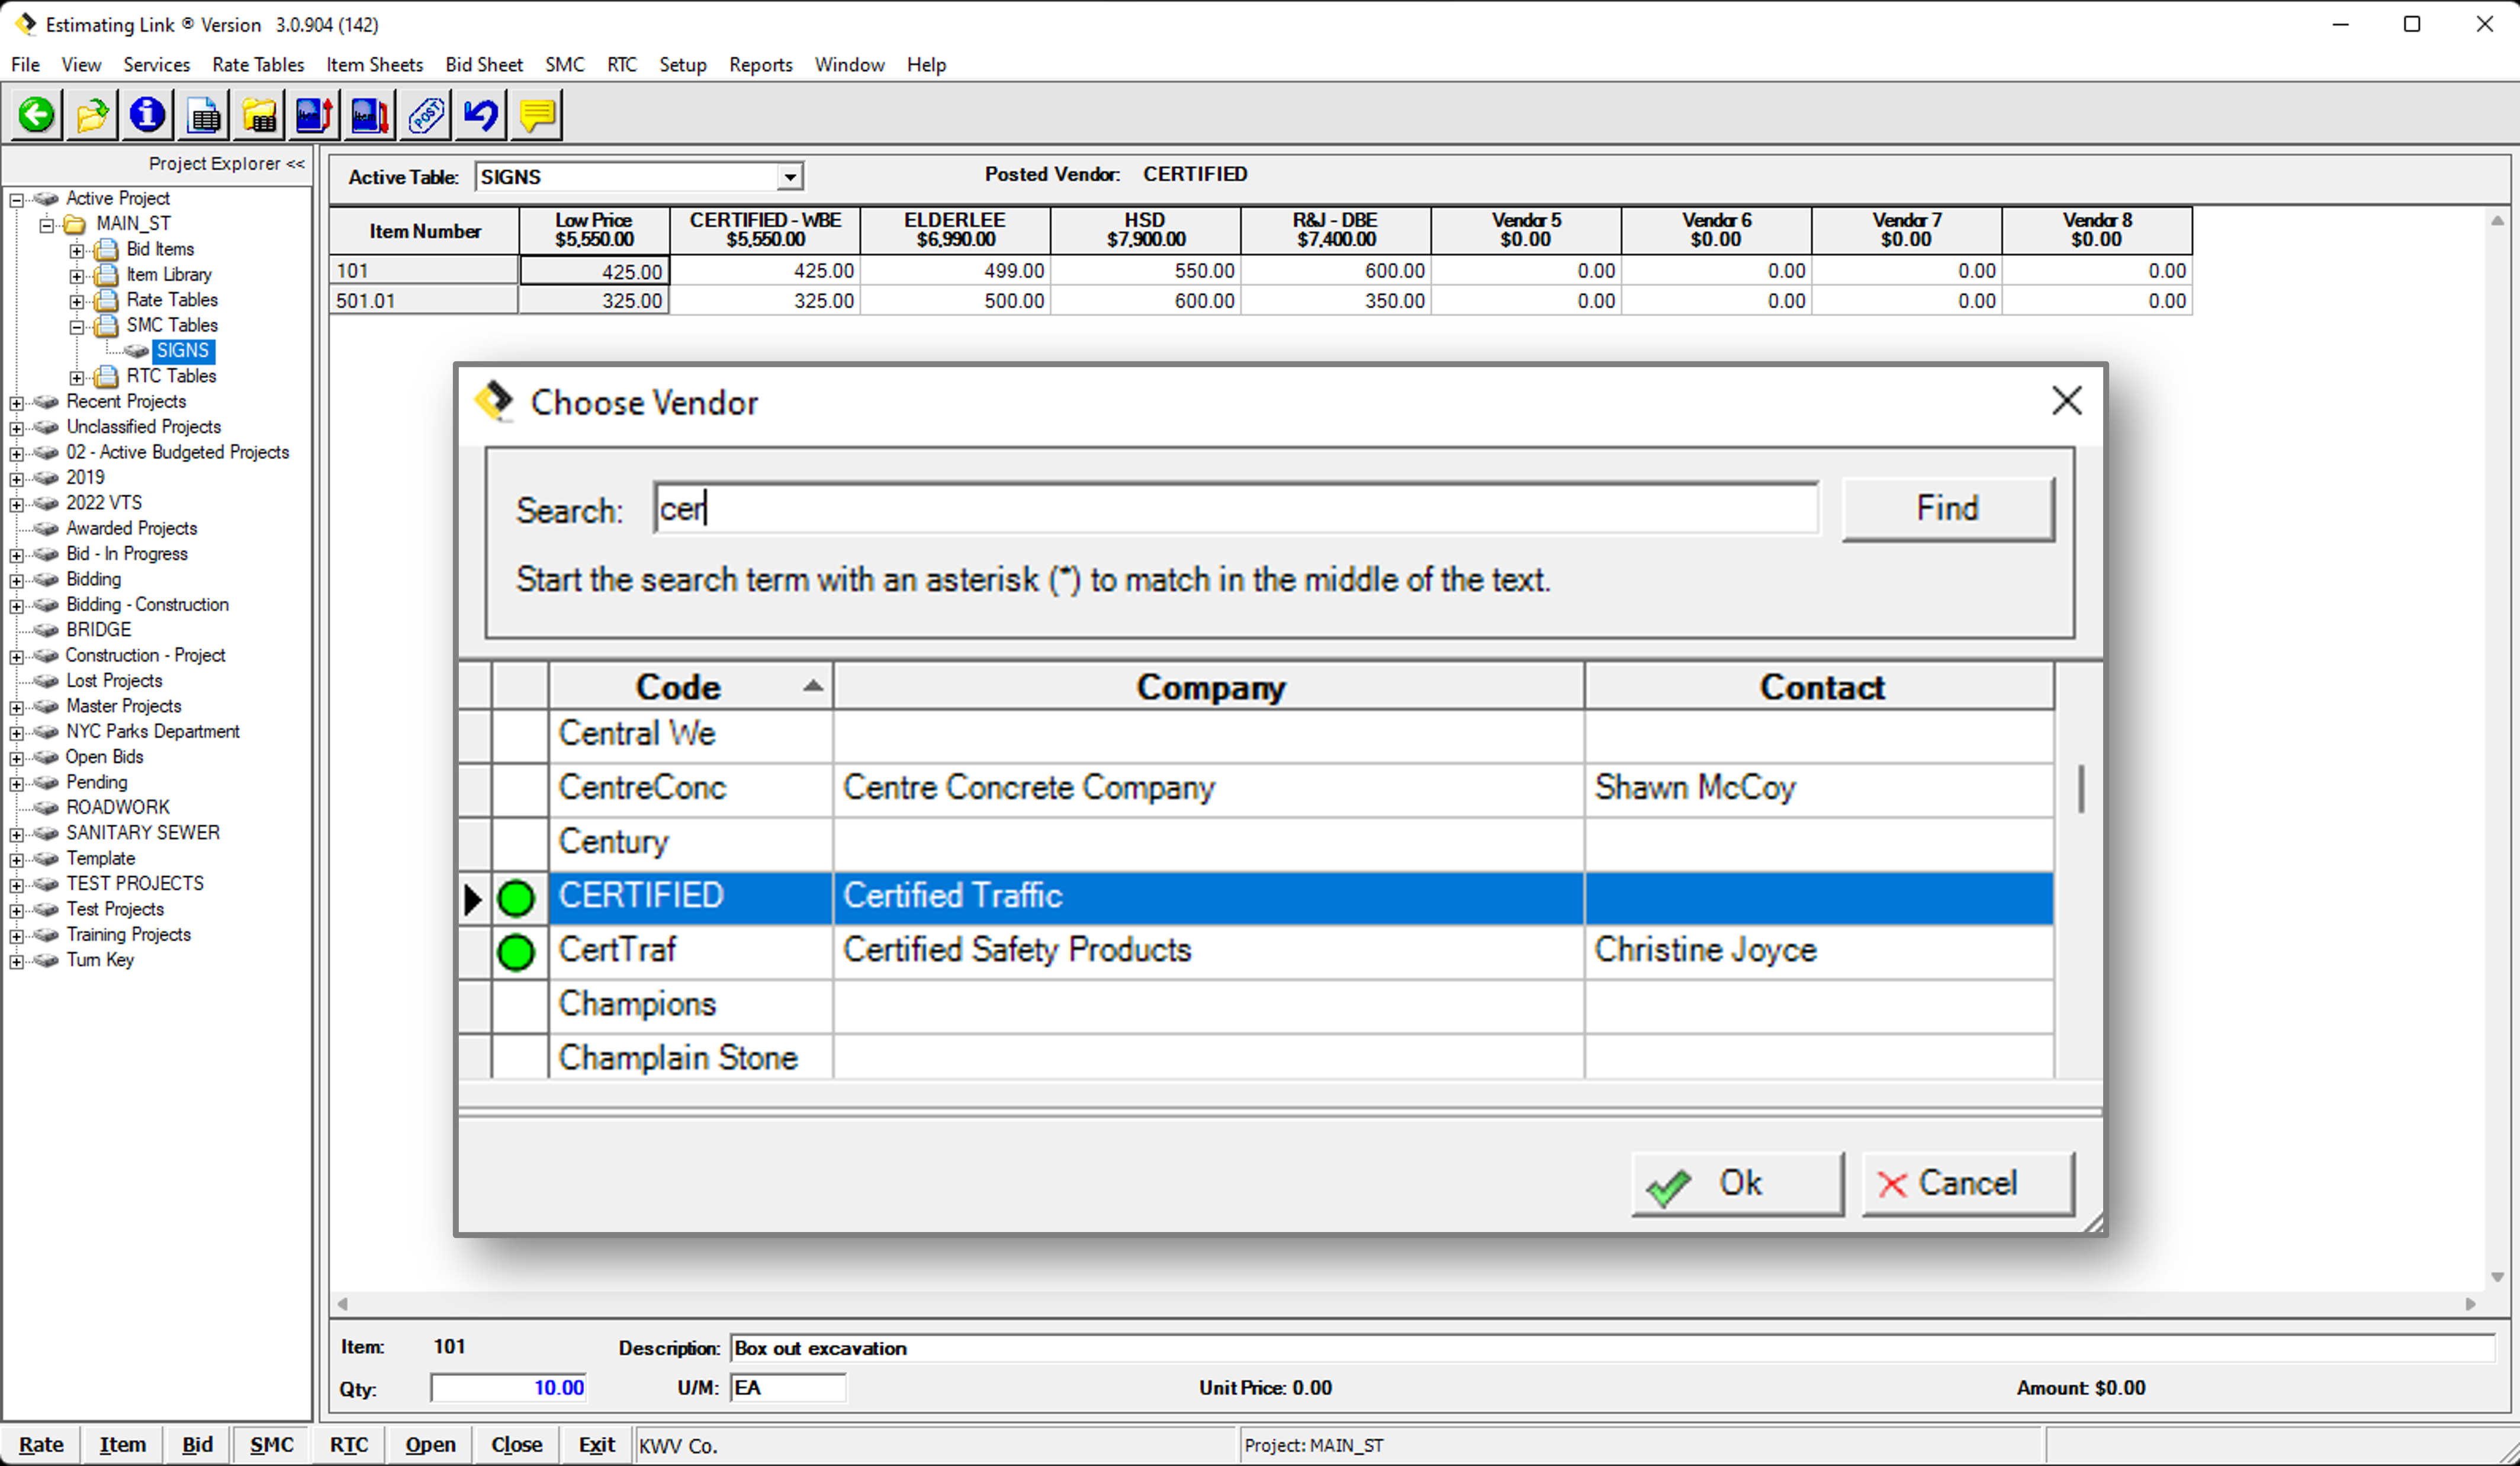Select the green status indicator beside CERTIFIED
Screen dimensions: 2520x1466
516,897
